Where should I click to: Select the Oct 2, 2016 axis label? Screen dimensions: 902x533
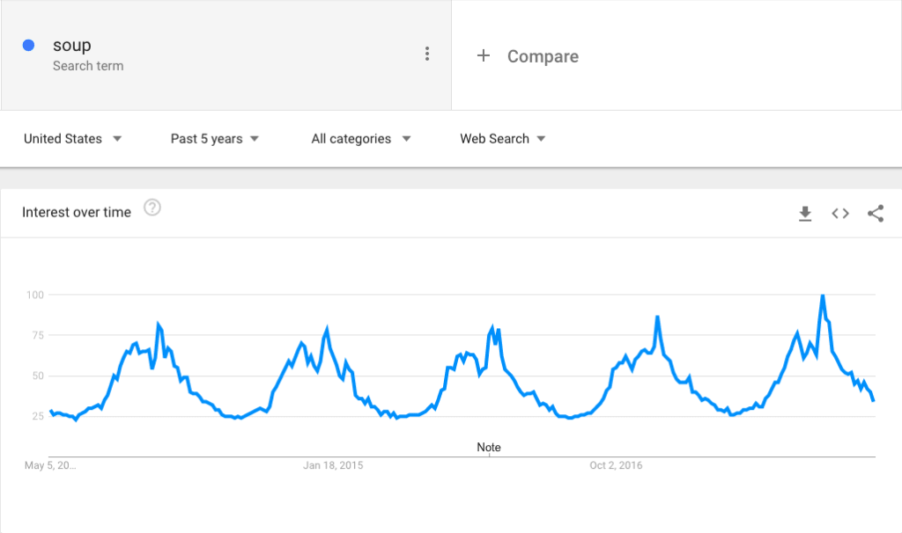tap(616, 465)
